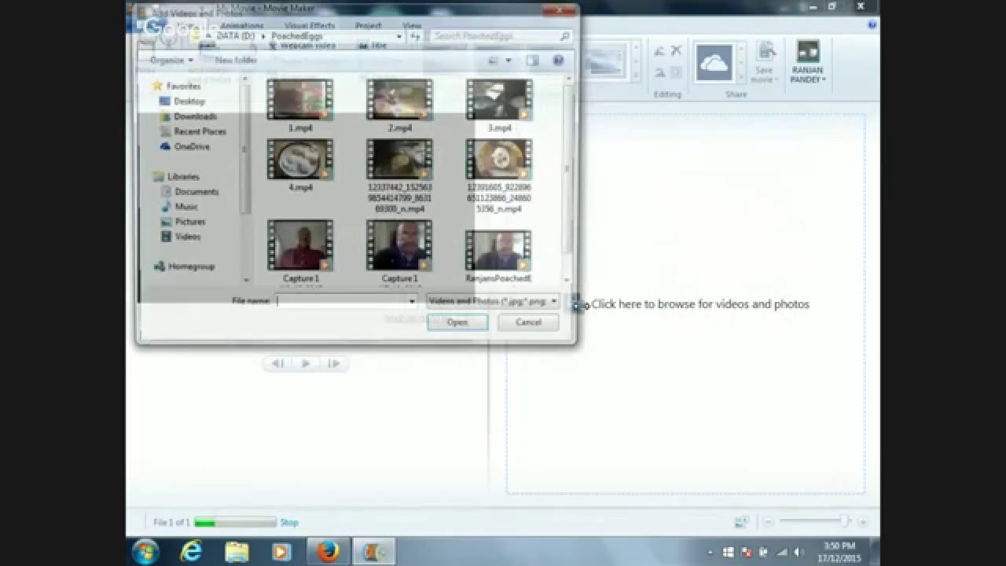Open the RANJAN PANDEY account menu

[807, 63]
